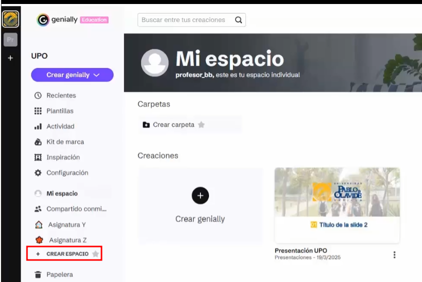
Task: Expand the Crear genially dropdown button
Action: [72, 75]
